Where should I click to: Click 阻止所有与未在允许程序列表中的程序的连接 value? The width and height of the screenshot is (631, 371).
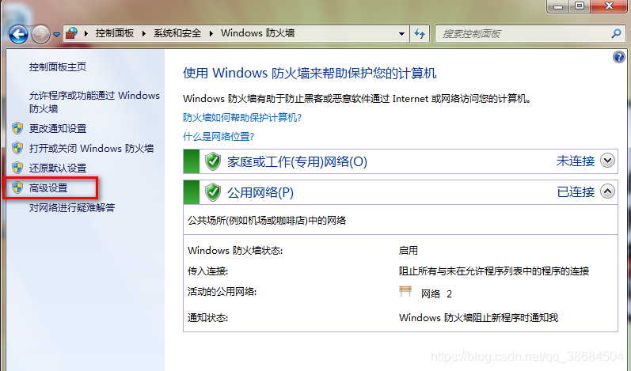tap(494, 271)
